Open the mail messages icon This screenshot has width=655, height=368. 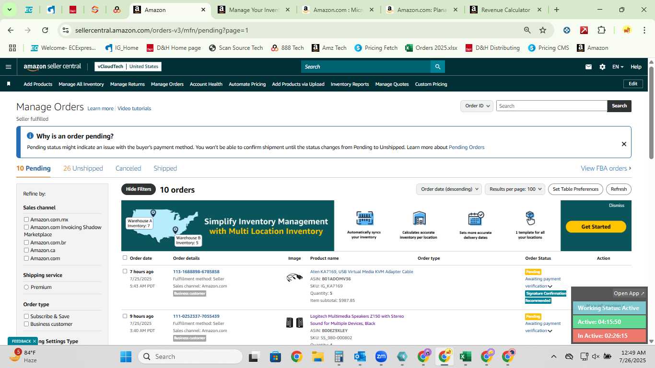tap(588, 67)
